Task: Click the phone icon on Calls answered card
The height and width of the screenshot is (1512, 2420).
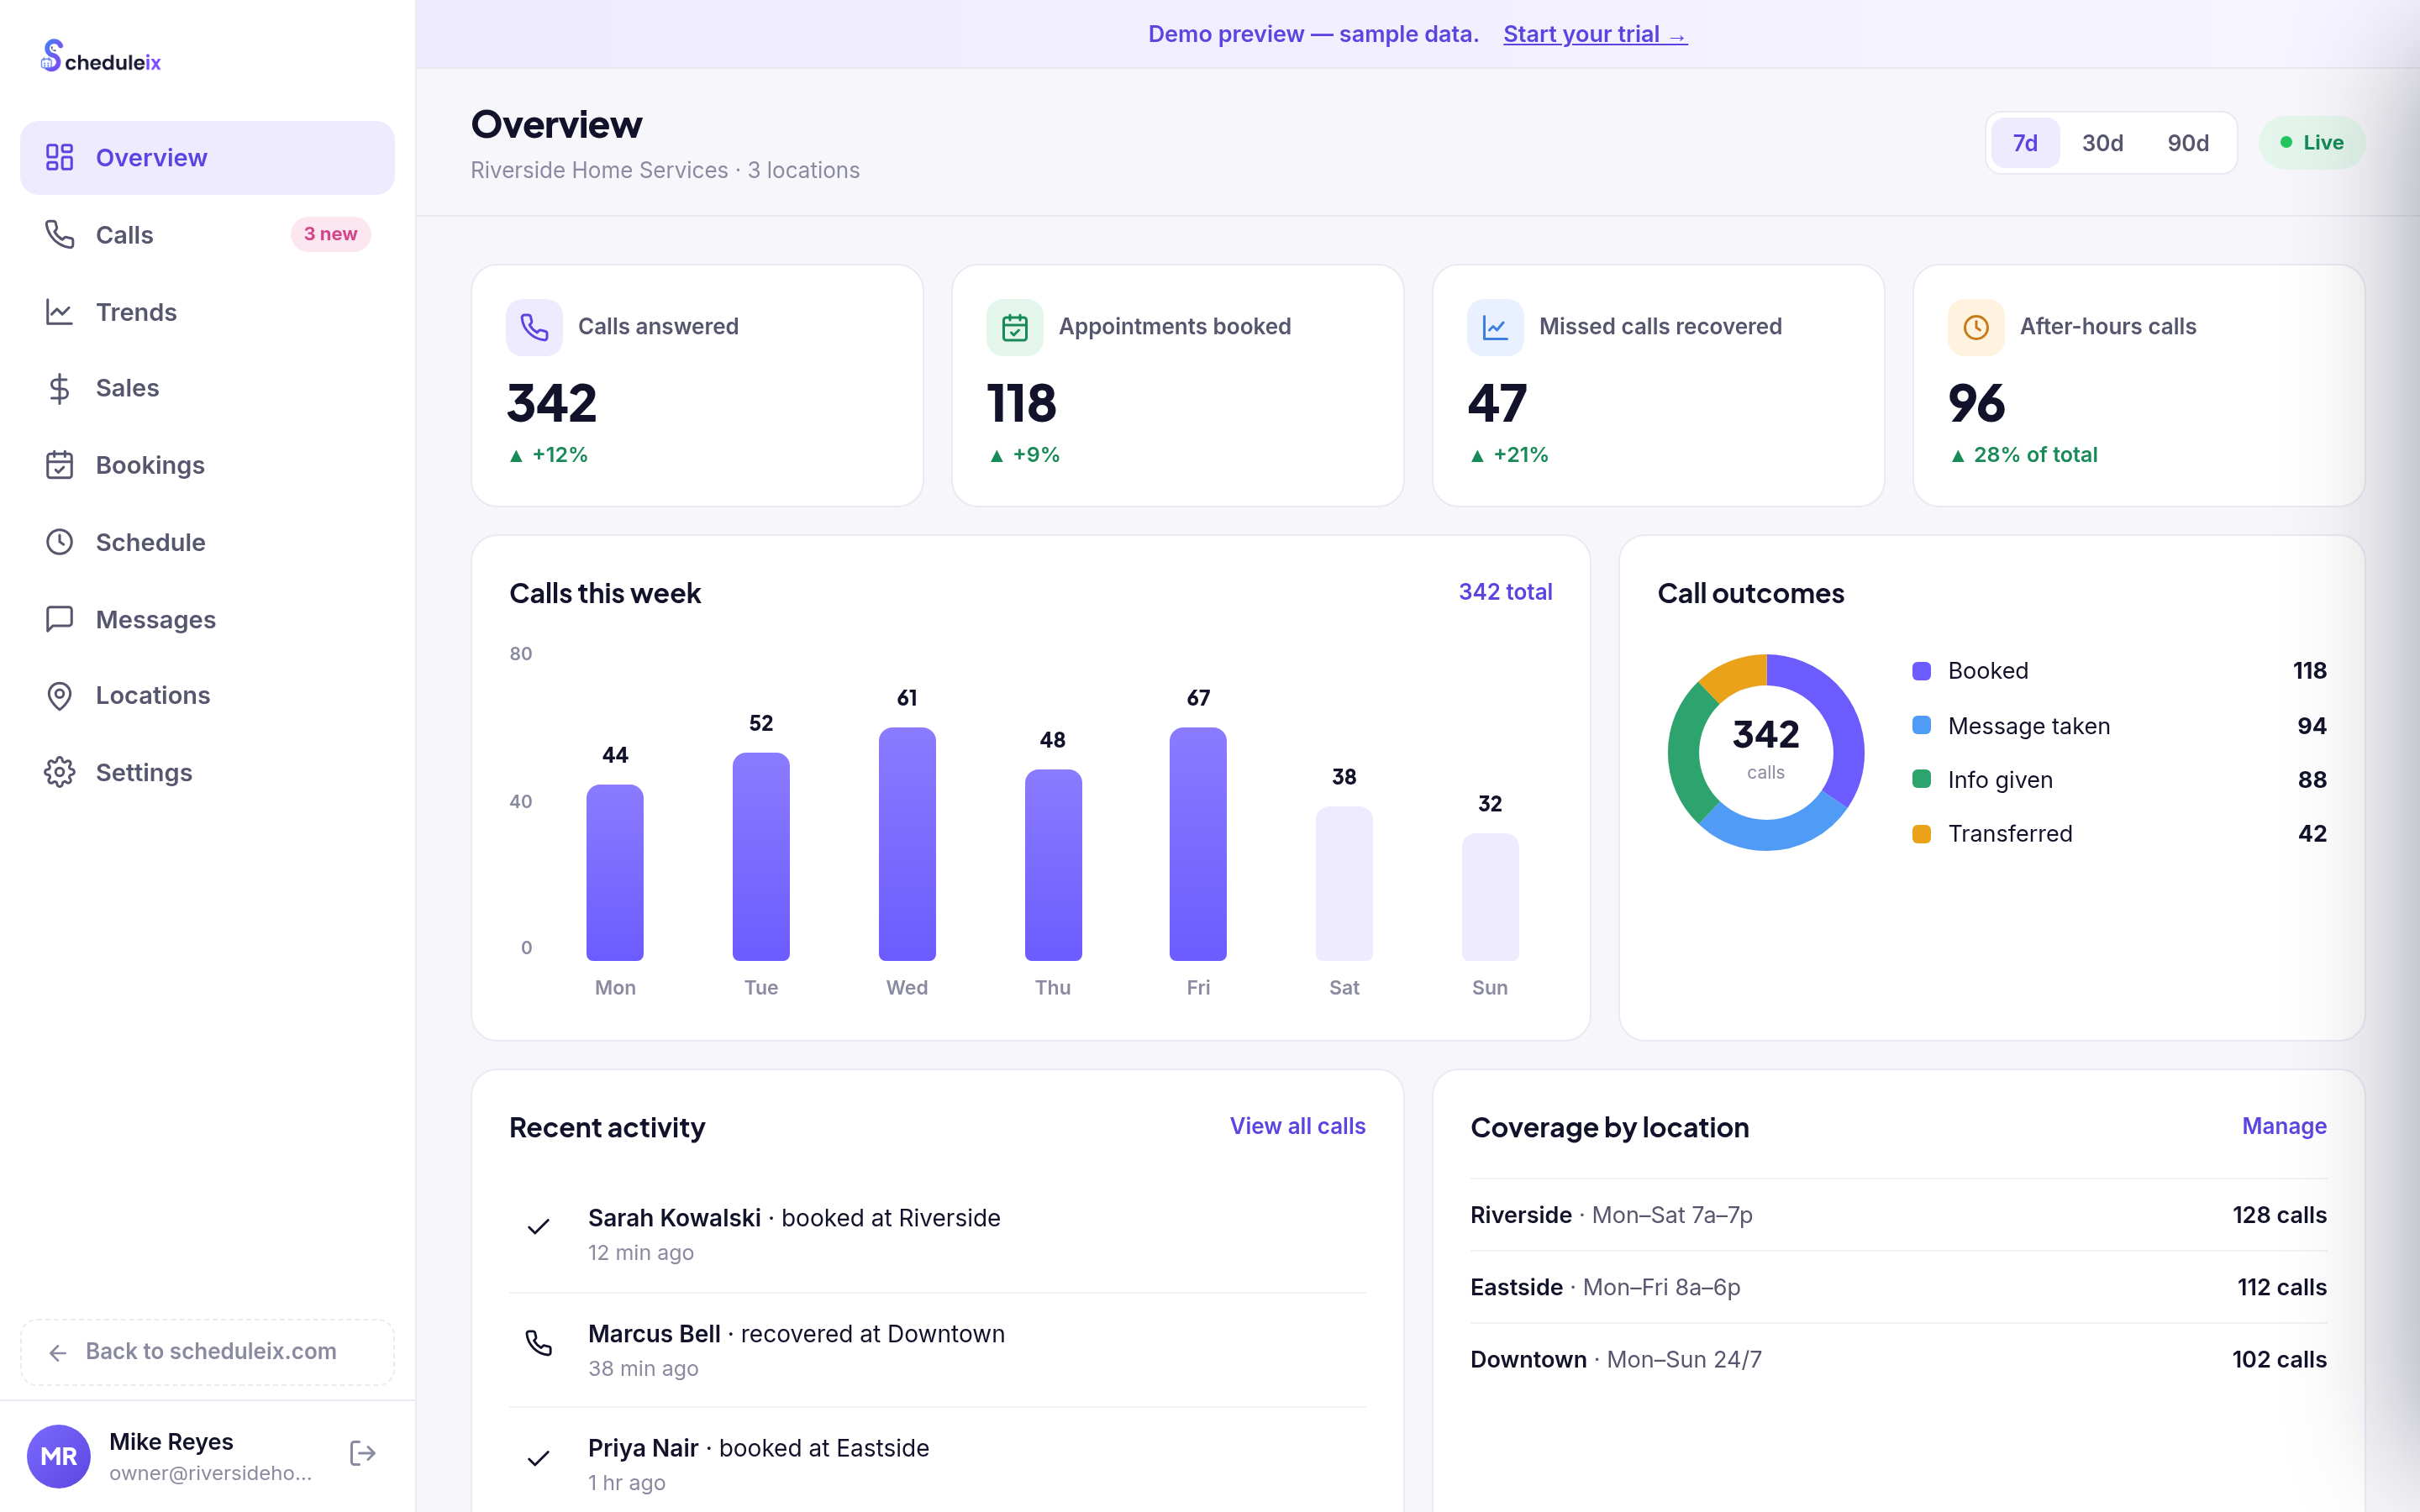Action: [534, 327]
